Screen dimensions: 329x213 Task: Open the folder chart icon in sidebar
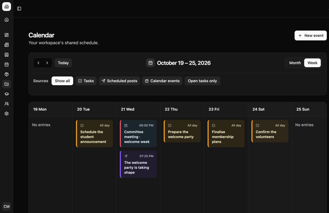(7, 84)
